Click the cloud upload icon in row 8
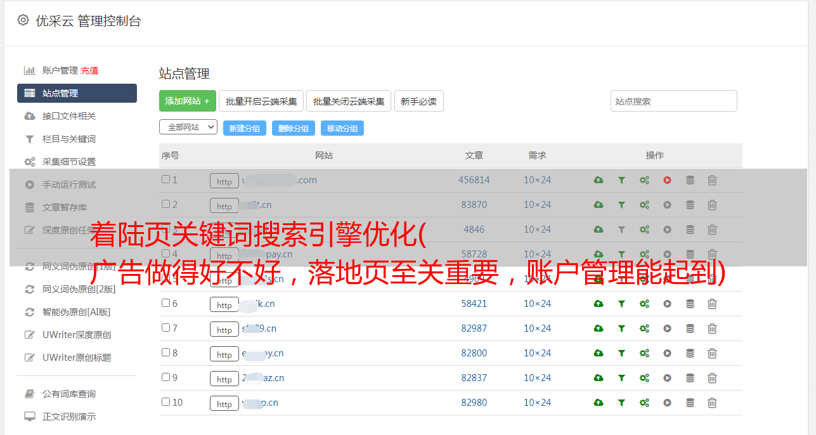This screenshot has width=816, height=435. 599,353
